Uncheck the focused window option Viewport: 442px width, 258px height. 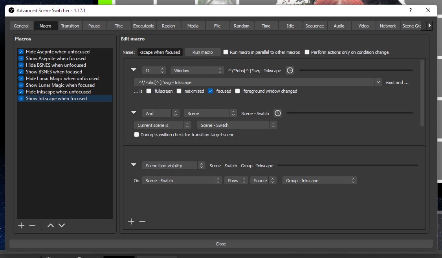pos(210,91)
